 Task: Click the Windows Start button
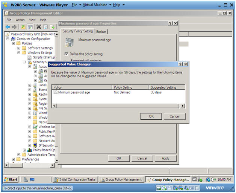point(11,179)
